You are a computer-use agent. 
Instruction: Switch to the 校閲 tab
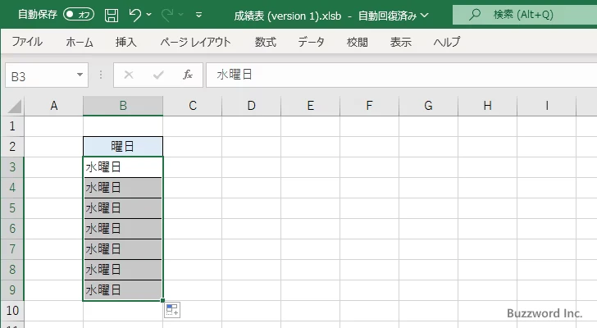358,42
